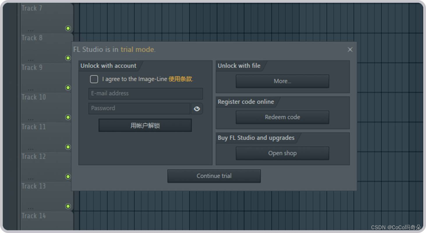Select the Track 9 header label
This screenshot has height=233, width=426.
tap(32, 67)
